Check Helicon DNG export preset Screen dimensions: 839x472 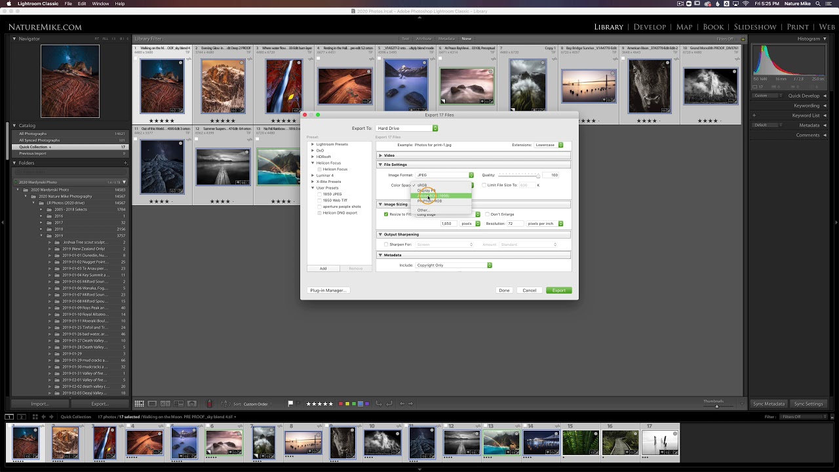coord(319,213)
